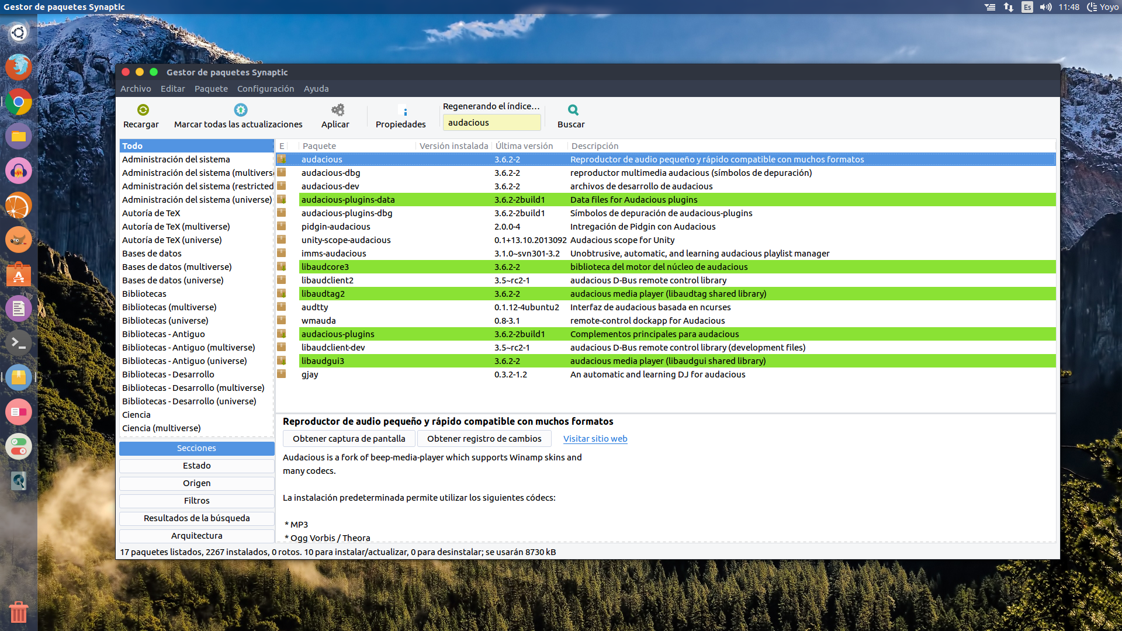Viewport: 1122px width, 631px height.
Task: Click status mark of libaudcore3 row
Action: [x=282, y=266]
